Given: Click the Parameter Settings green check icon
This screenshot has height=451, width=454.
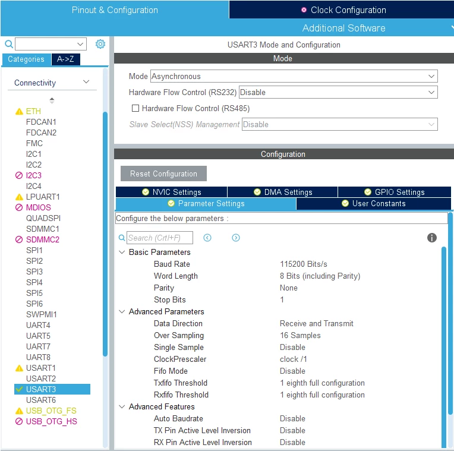Looking at the screenshot, I should 171,203.
